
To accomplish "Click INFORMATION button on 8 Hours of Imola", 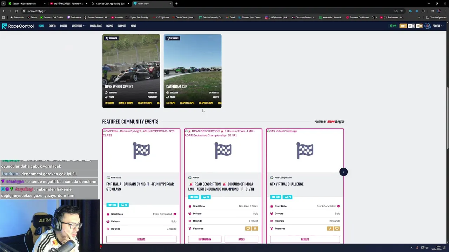I will tap(205, 239).
